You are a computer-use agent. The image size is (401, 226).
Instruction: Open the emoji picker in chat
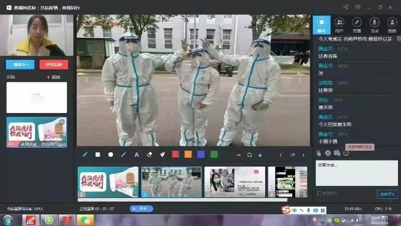pos(346,153)
